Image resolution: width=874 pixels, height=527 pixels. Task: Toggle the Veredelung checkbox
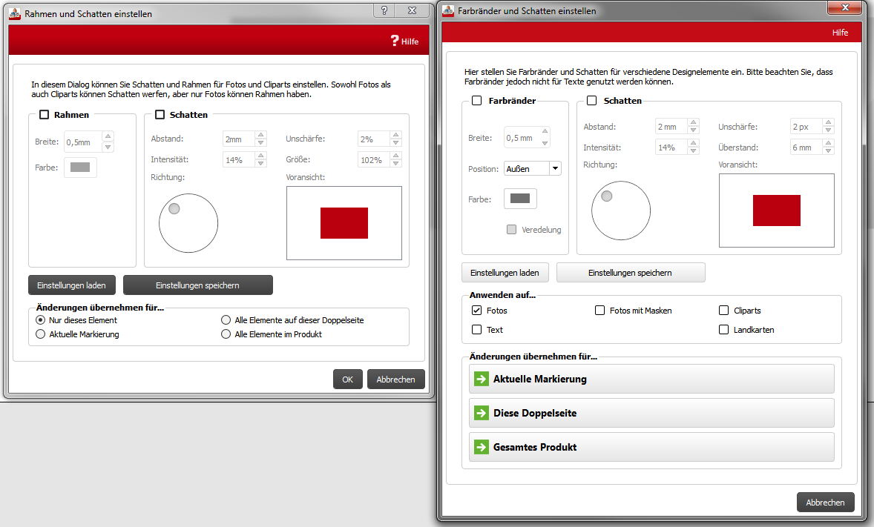tap(511, 230)
